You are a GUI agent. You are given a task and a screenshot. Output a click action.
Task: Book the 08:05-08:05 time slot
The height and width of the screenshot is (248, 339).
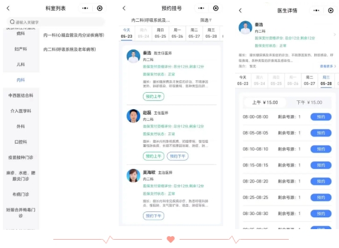tap(321, 133)
